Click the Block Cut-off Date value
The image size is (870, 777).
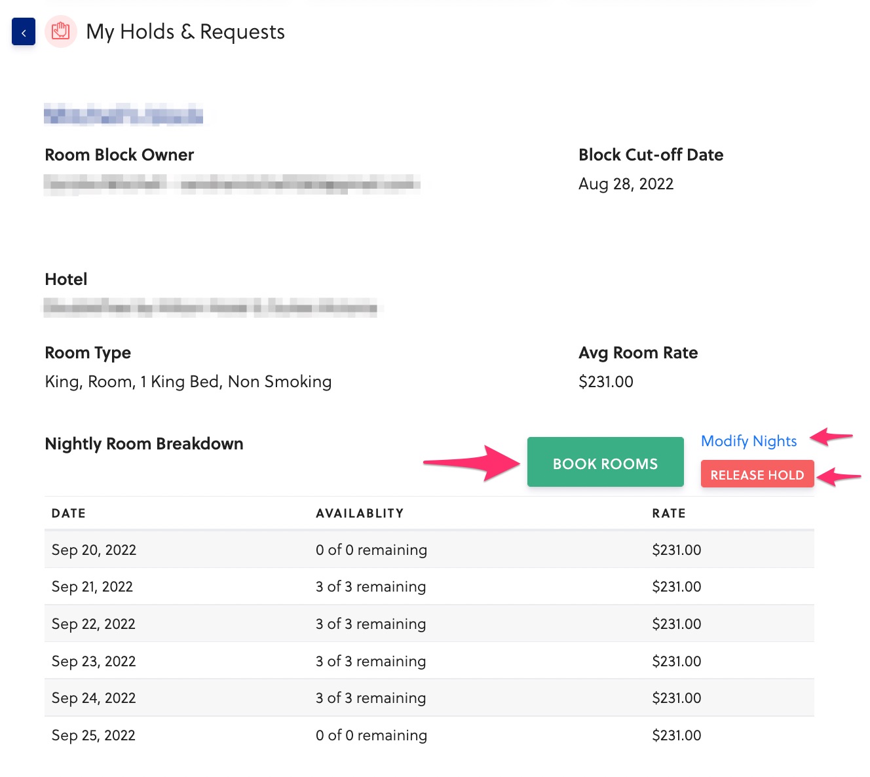tap(626, 184)
